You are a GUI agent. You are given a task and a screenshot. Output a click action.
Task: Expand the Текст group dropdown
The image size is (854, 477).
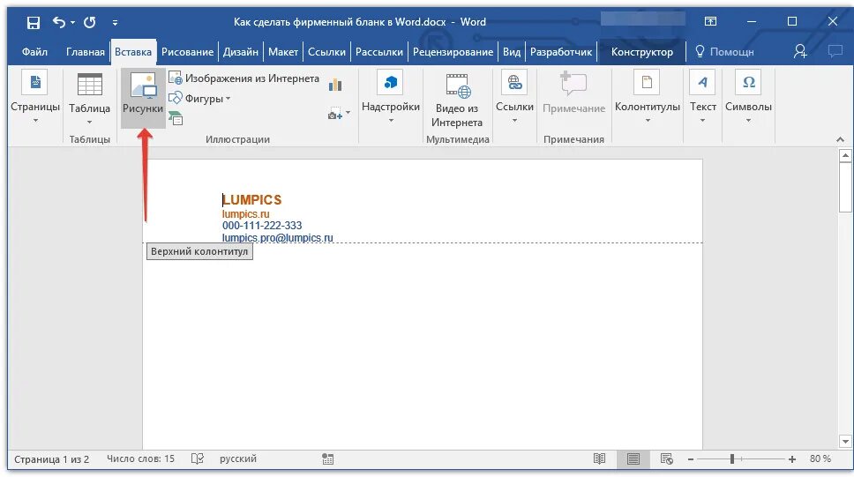click(702, 98)
